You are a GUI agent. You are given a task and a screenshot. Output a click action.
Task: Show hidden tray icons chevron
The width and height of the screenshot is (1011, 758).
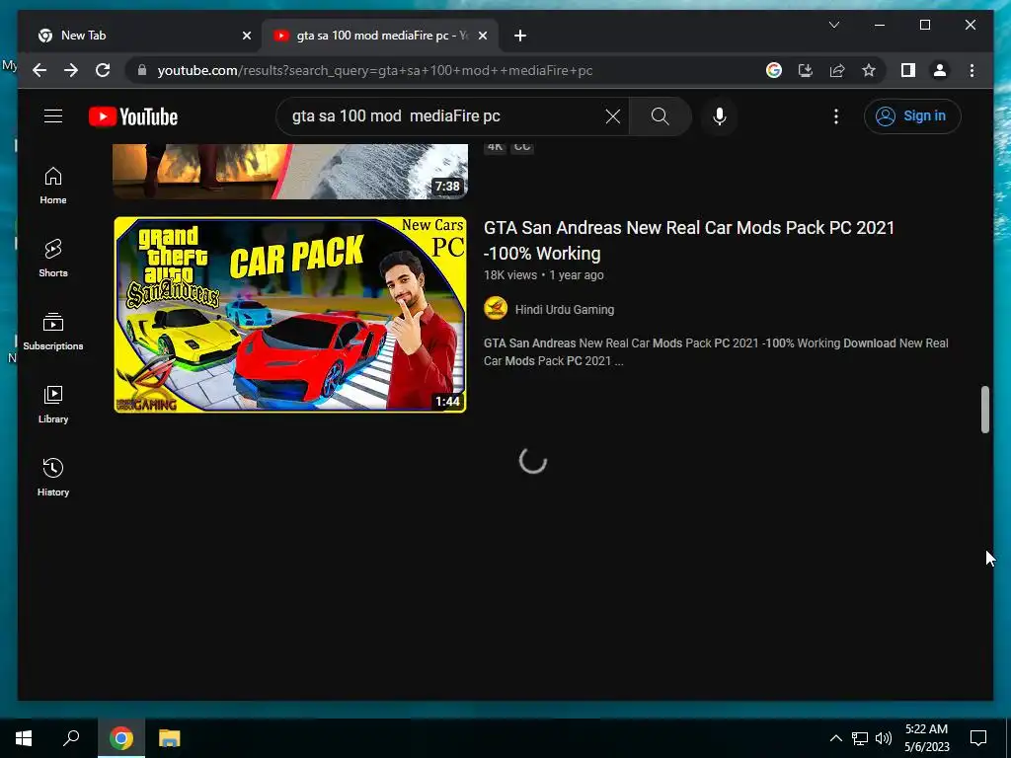click(835, 738)
